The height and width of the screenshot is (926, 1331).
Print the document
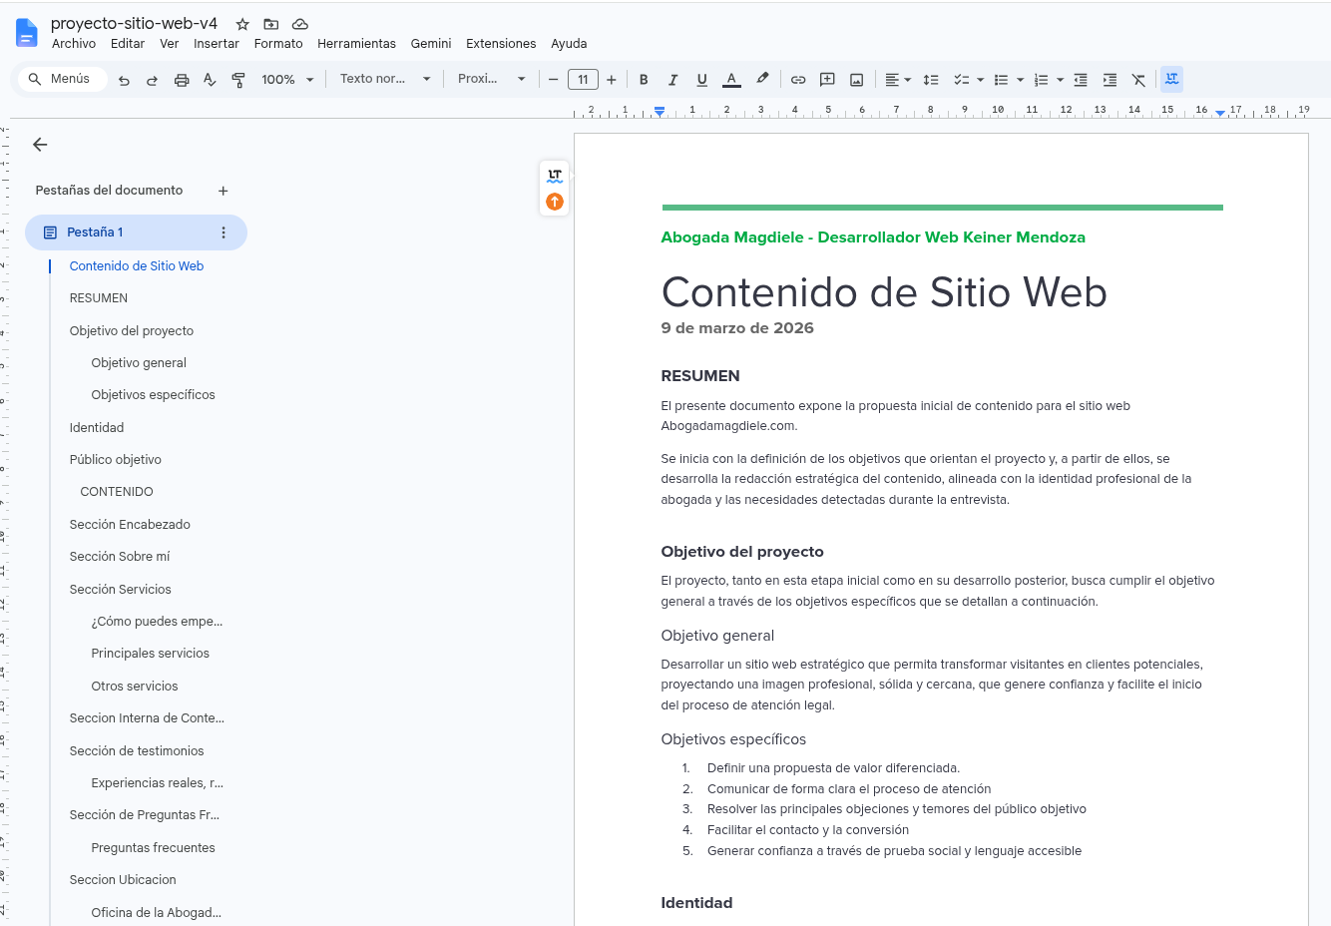tap(182, 80)
